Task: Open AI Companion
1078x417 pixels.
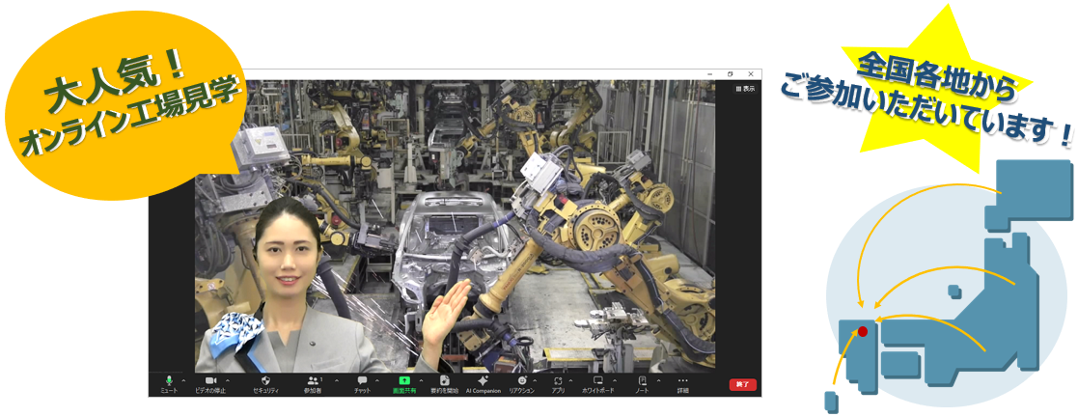Action: 483,382
